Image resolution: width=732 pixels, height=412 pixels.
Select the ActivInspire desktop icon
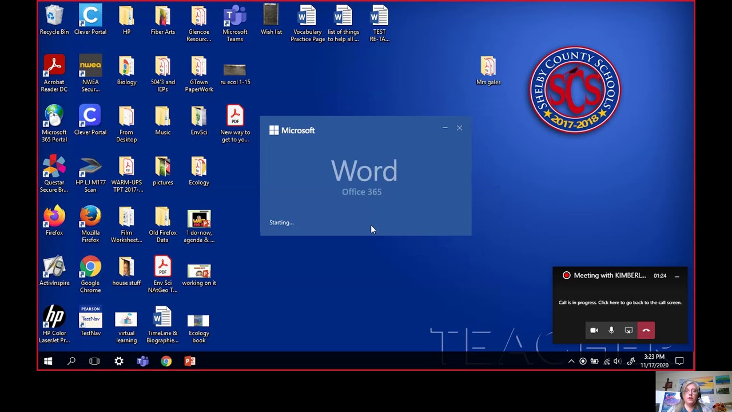(x=54, y=271)
